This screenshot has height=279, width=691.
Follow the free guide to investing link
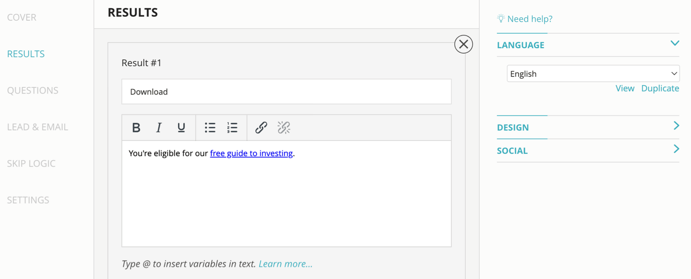[x=251, y=153]
